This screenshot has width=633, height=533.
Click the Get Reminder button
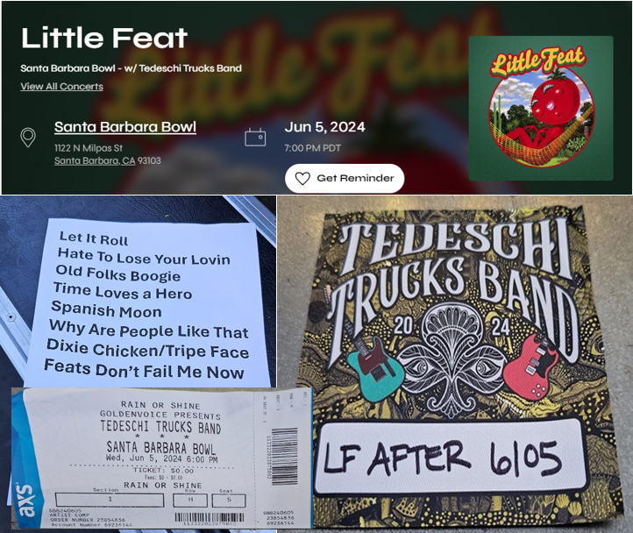pos(345,178)
